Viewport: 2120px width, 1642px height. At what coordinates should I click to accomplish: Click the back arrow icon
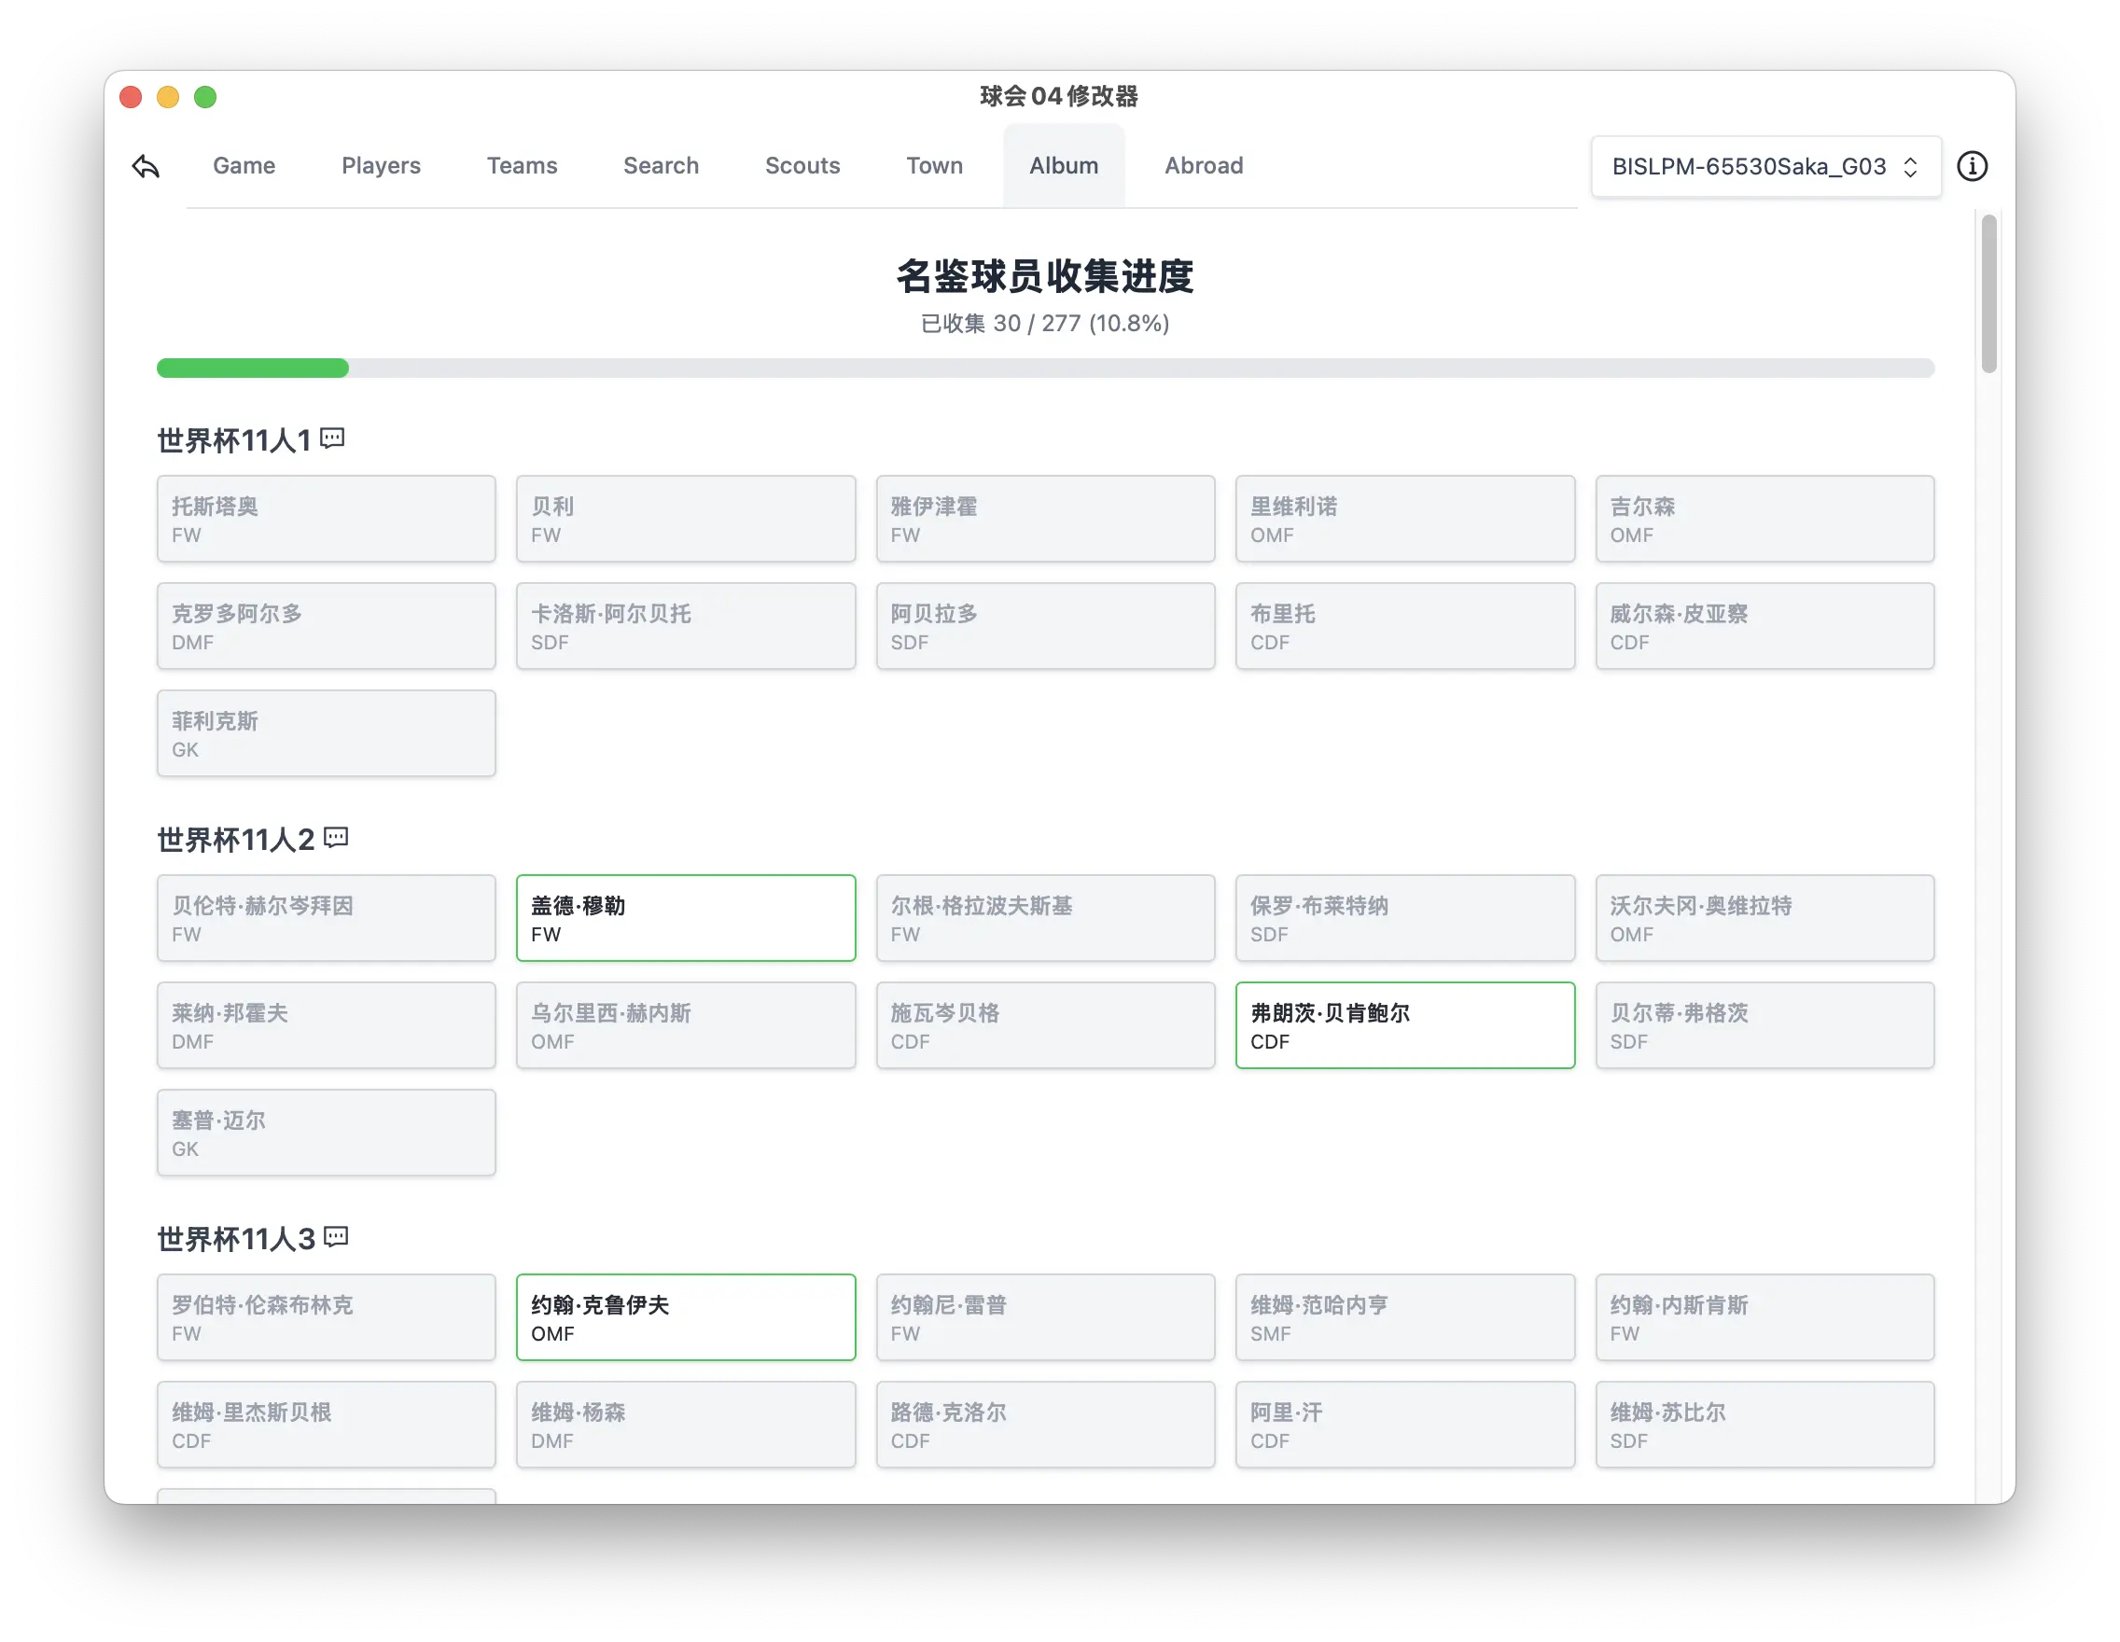pyautogui.click(x=145, y=166)
